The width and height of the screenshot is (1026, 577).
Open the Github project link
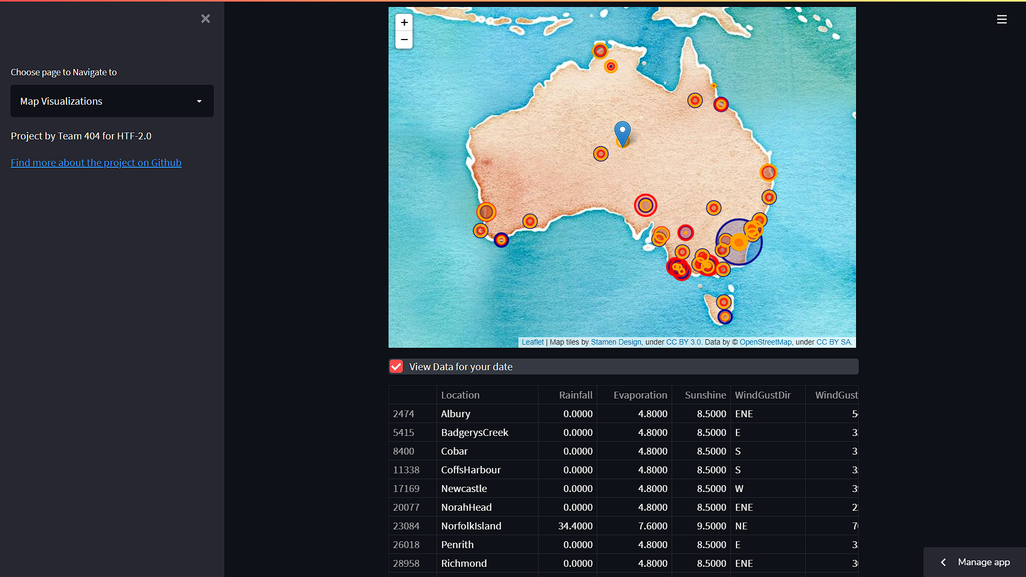coord(96,162)
